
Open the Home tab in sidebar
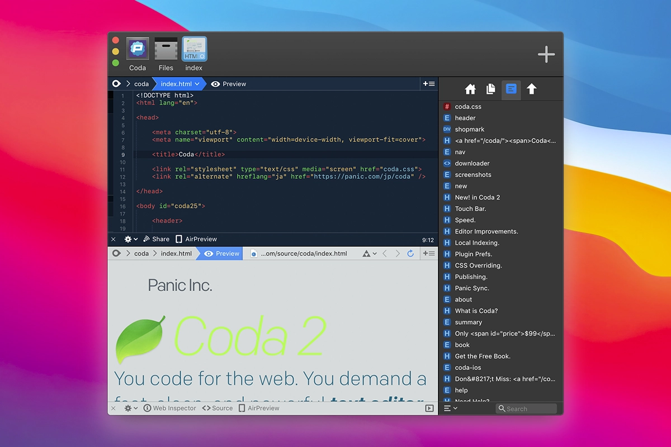point(470,89)
